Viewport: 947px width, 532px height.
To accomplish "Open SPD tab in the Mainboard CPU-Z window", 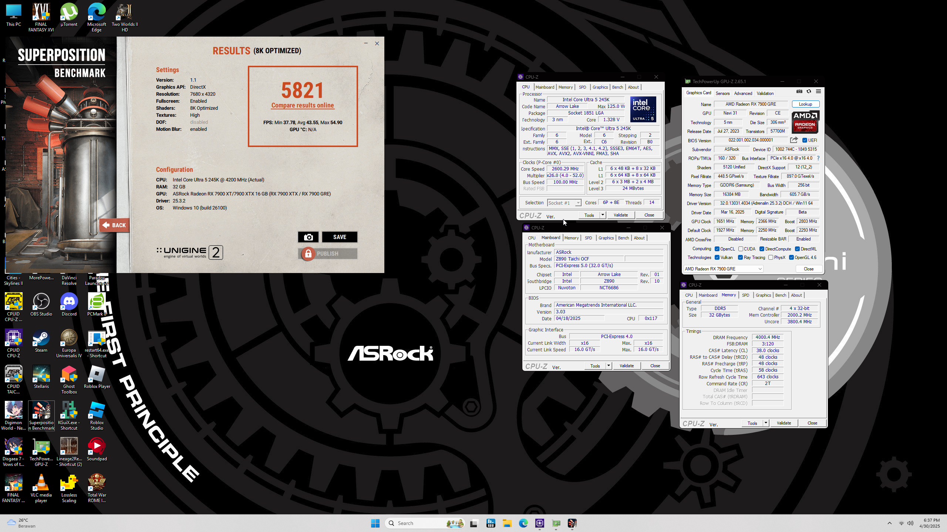I will [588, 238].
